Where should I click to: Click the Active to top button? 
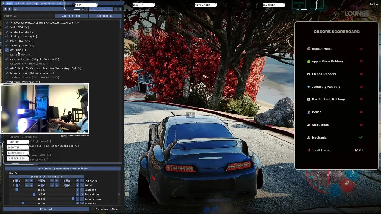pyautogui.click(x=71, y=16)
